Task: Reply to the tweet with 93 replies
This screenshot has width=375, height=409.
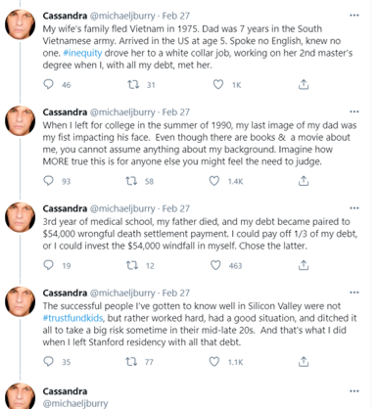Action: click(48, 181)
